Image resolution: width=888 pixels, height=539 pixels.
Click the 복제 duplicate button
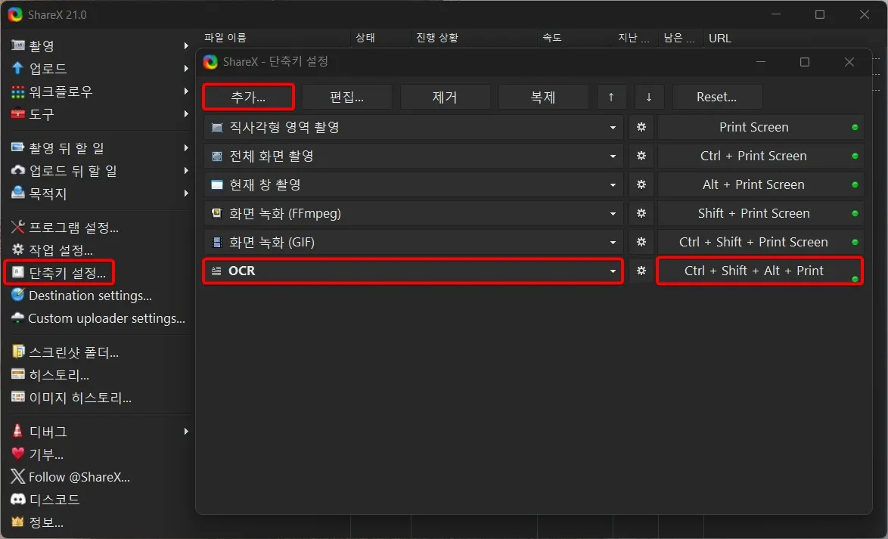click(543, 97)
